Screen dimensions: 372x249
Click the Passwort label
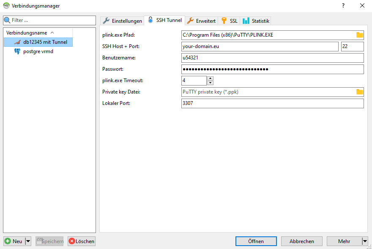(x=113, y=69)
